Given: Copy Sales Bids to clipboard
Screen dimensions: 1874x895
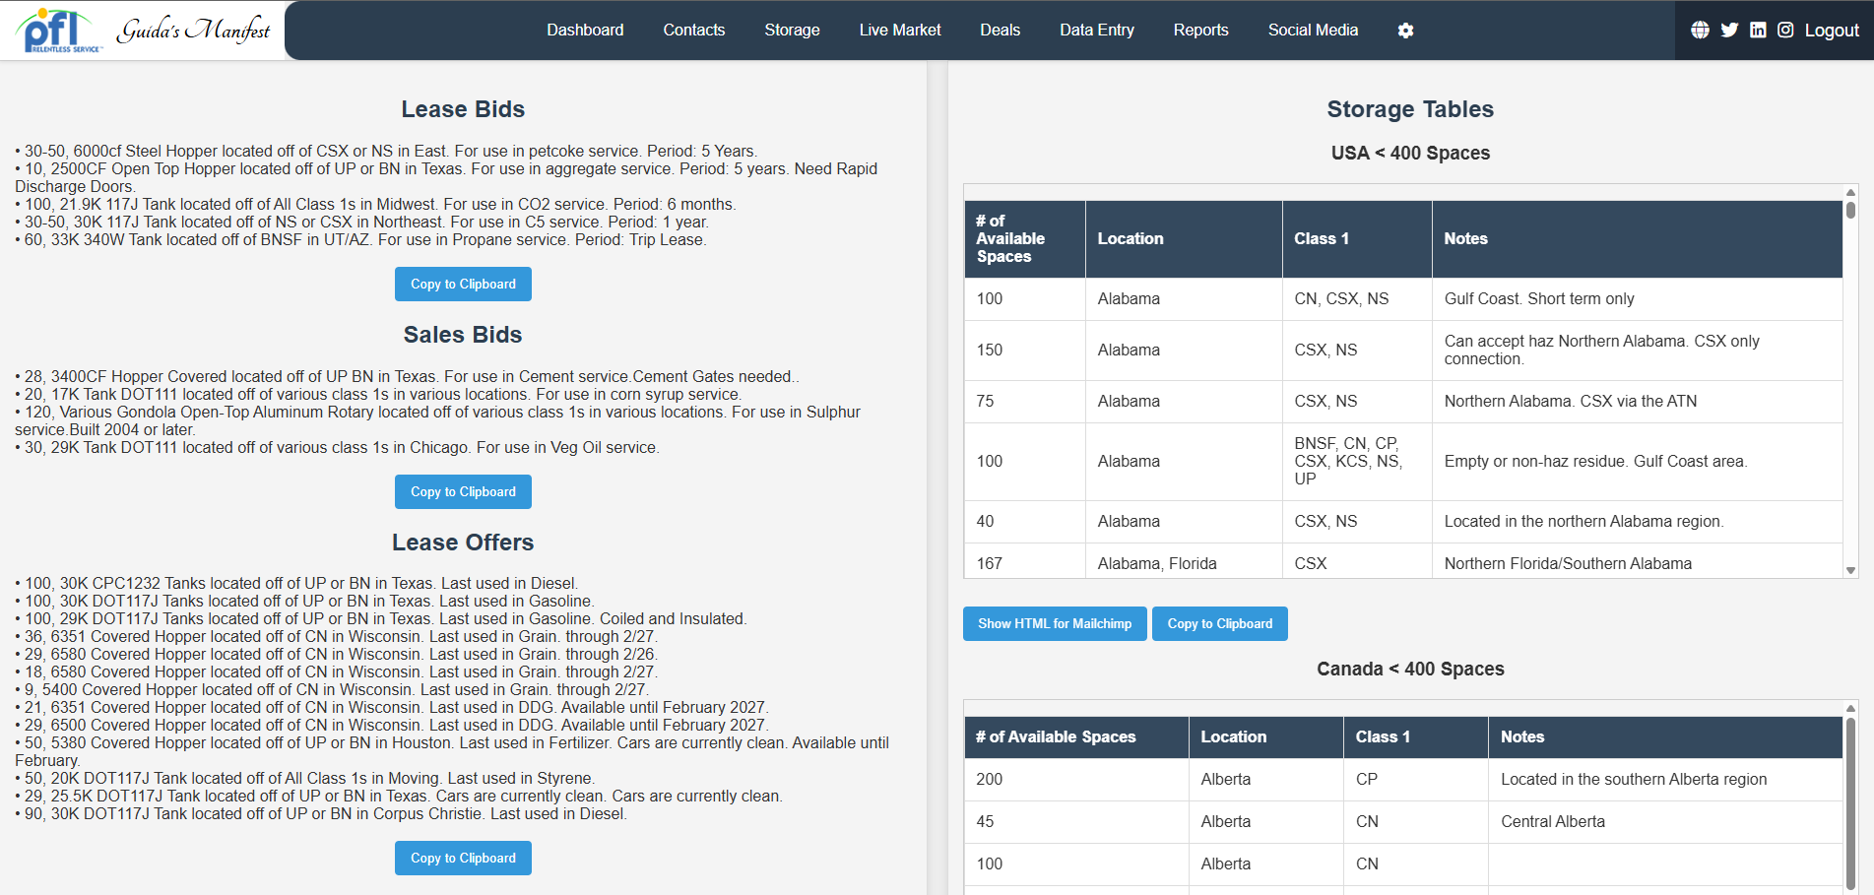Looking at the screenshot, I should (x=463, y=492).
